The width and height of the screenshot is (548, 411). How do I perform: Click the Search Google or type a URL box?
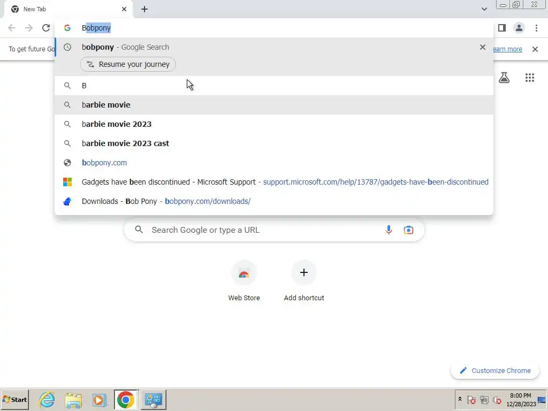274,230
